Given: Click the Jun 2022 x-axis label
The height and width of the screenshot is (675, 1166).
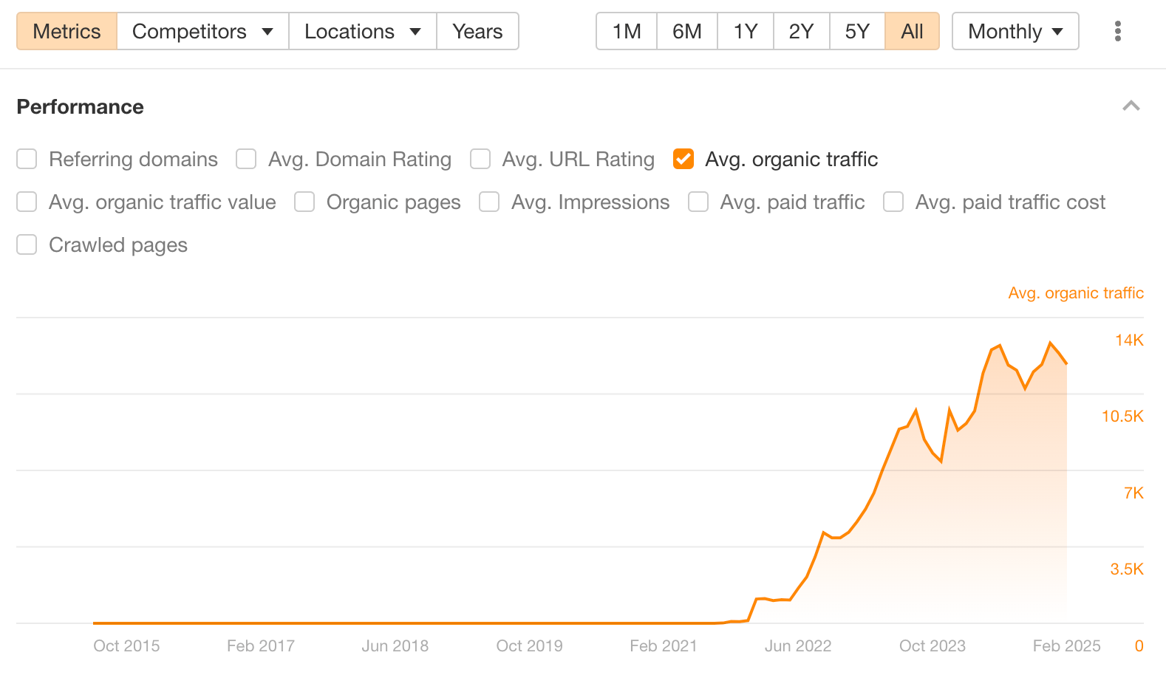Looking at the screenshot, I should [x=798, y=646].
